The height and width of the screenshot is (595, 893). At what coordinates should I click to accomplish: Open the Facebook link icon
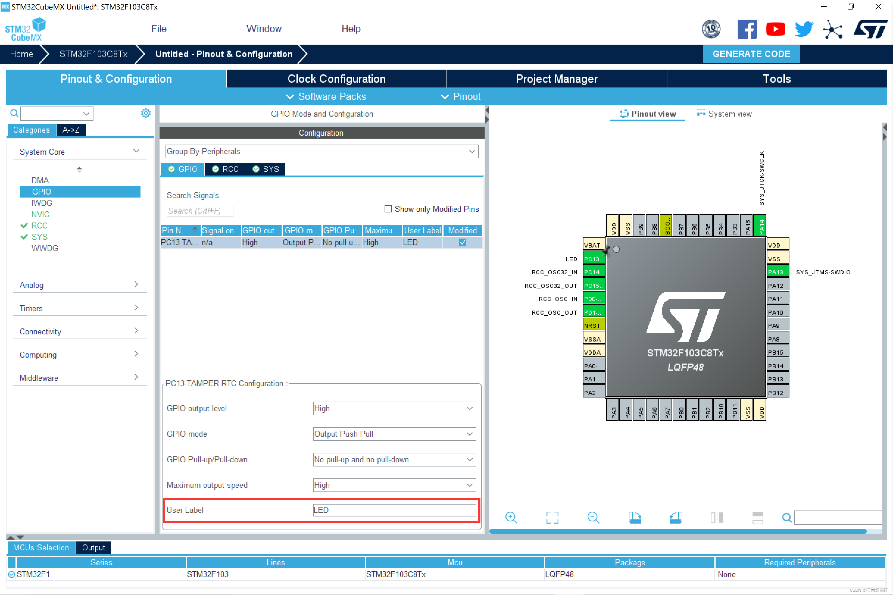(x=747, y=29)
